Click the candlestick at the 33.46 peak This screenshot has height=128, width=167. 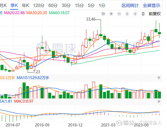coord(101,35)
